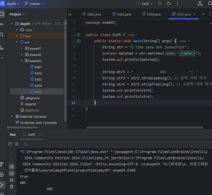
Task: Stop the running process
Action: (x=17, y=144)
